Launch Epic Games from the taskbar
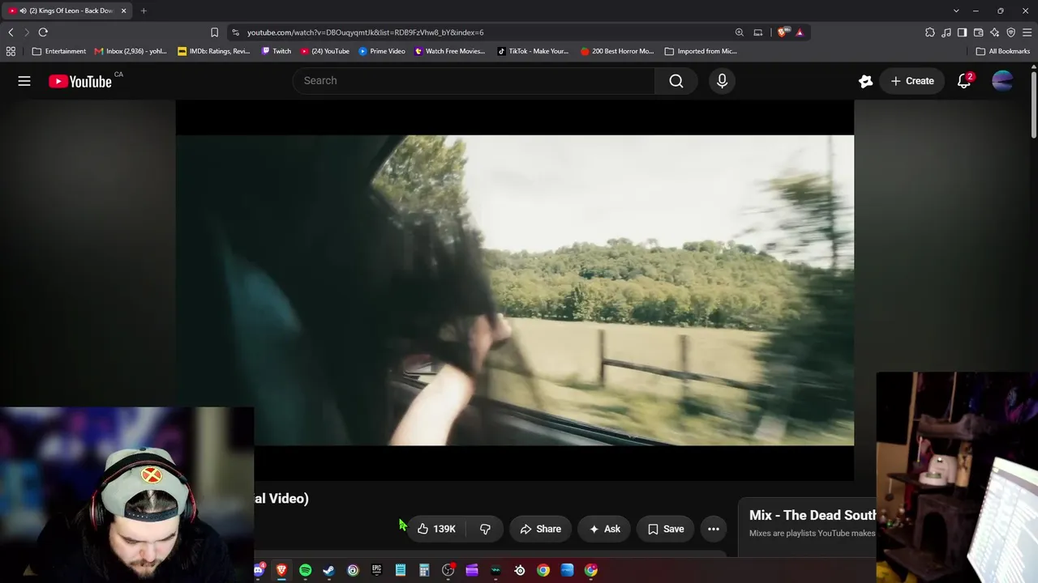This screenshot has width=1038, height=583. click(376, 571)
